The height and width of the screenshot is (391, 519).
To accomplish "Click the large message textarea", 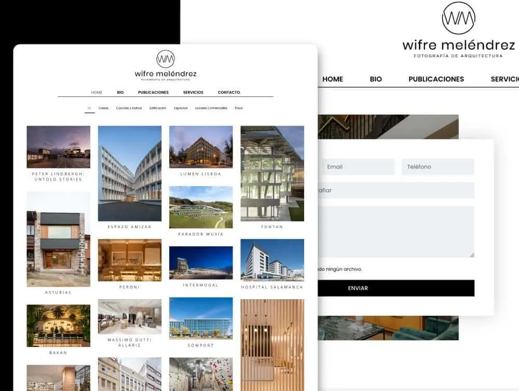I will [396, 232].
